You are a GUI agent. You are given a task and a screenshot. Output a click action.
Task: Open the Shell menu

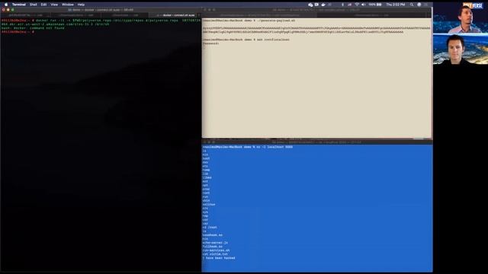pyautogui.click(x=34, y=5)
